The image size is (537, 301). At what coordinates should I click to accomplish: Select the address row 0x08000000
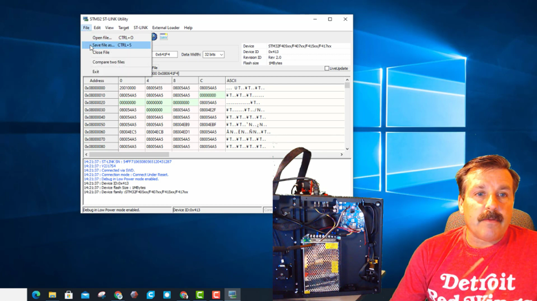(x=101, y=88)
